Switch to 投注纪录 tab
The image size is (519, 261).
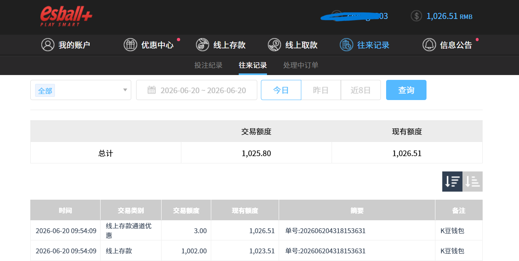coord(208,65)
